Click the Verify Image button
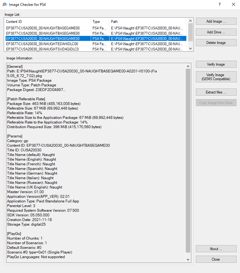Image resolution: width=240 pixels, height=273 pixels. (216, 64)
